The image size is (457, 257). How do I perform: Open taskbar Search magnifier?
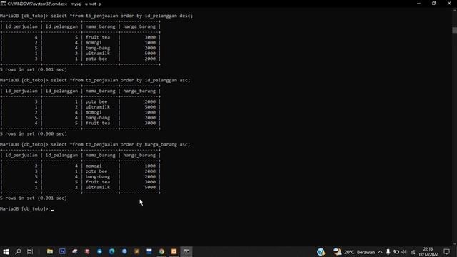[18, 251]
